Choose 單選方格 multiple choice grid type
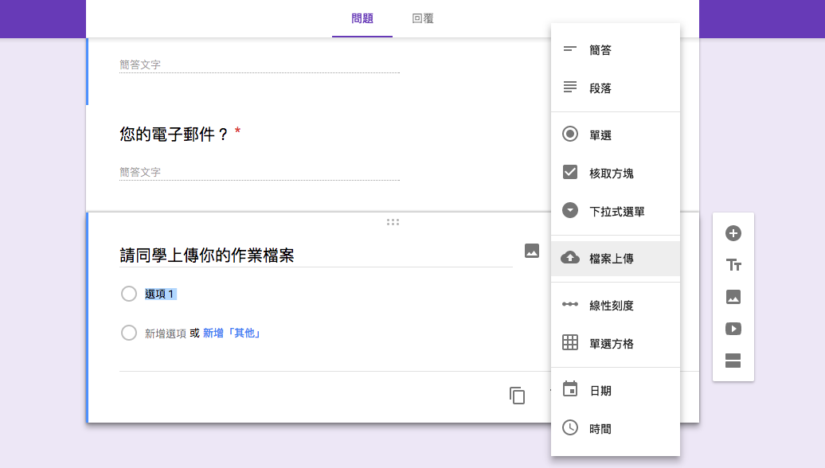The width and height of the screenshot is (825, 468). tap(615, 343)
